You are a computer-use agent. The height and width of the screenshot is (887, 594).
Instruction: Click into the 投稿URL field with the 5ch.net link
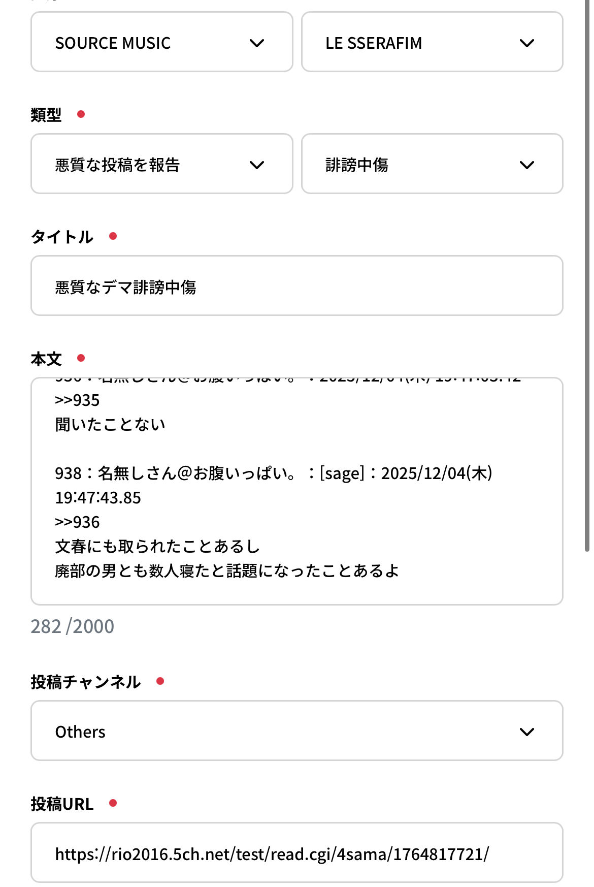click(296, 853)
